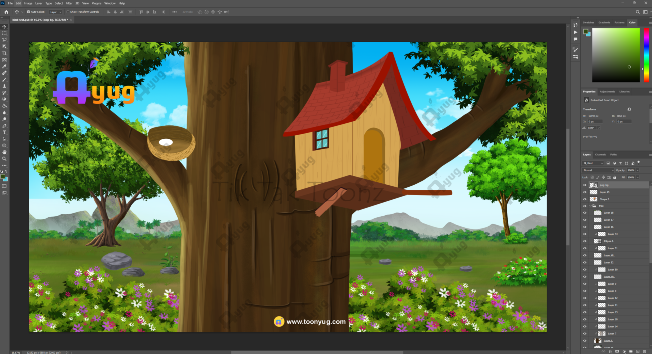Click the Home icon in options bar
The height and width of the screenshot is (354, 652).
(6, 12)
